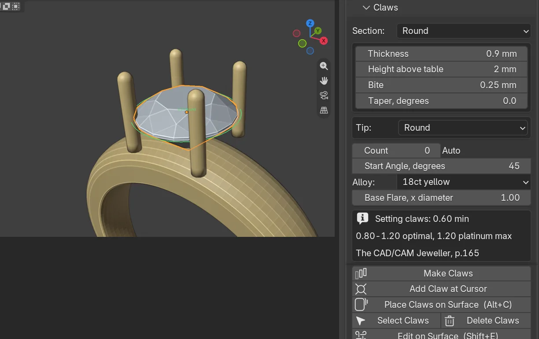Click the Delete Claws button
This screenshot has height=339, width=539.
point(486,321)
